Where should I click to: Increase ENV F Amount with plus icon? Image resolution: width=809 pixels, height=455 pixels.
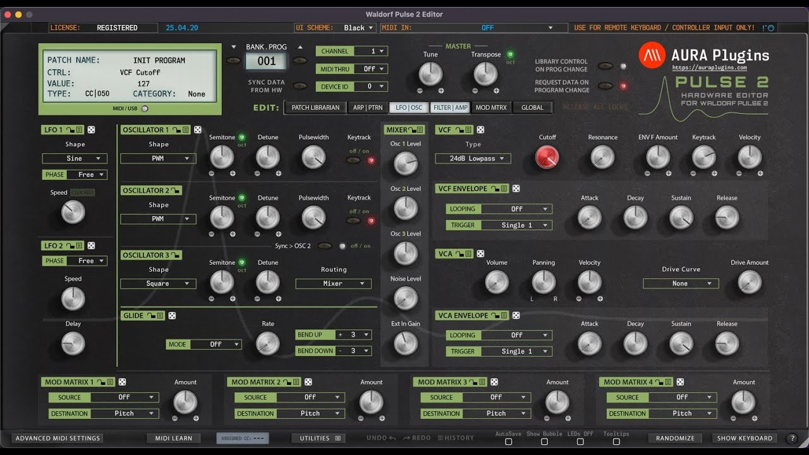coord(669,173)
